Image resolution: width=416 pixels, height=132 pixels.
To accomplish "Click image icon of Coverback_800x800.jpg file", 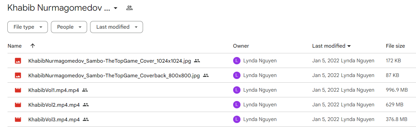I will [x=18, y=75].
